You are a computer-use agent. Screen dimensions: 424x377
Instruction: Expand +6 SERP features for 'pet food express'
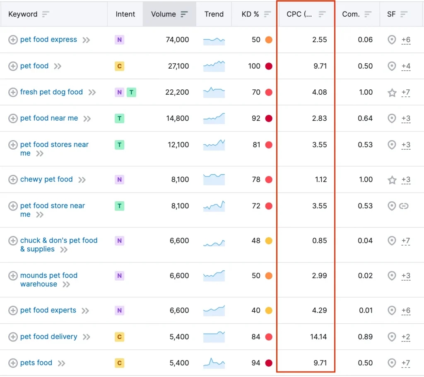(406, 40)
